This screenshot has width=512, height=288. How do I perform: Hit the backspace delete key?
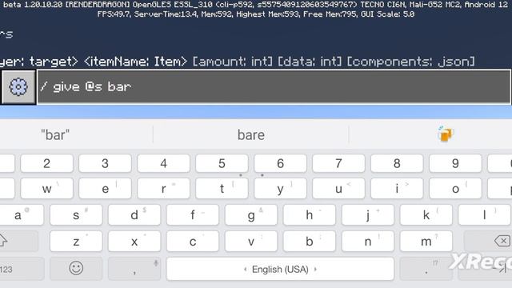488,241
